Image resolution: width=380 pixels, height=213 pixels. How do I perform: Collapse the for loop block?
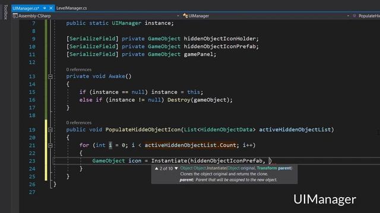50,146
